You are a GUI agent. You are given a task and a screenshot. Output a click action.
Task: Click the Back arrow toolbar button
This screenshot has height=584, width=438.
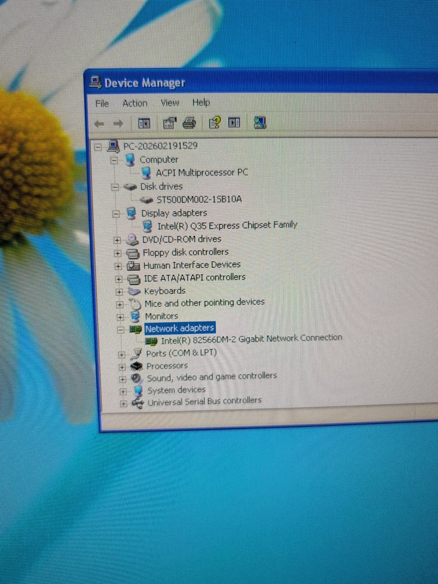[x=99, y=124]
